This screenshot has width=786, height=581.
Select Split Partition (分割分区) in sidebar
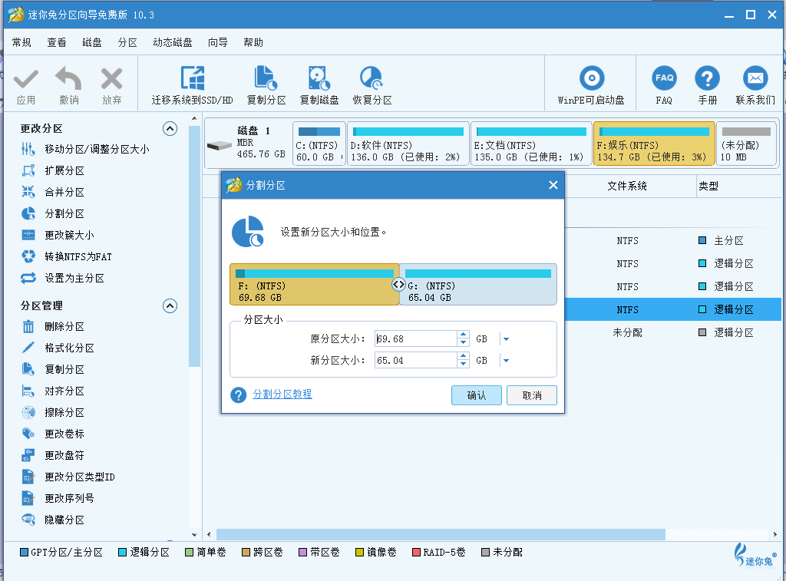64,213
